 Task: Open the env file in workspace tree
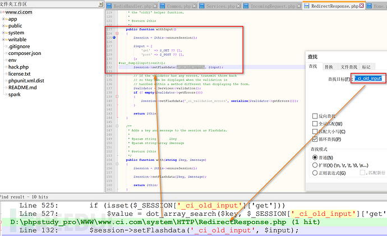tap(12, 60)
